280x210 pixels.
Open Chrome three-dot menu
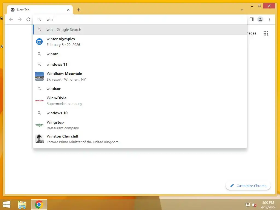pyautogui.click(x=269, y=19)
